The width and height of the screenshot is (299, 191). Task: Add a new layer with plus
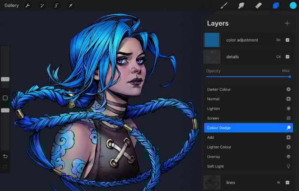pos(287,23)
